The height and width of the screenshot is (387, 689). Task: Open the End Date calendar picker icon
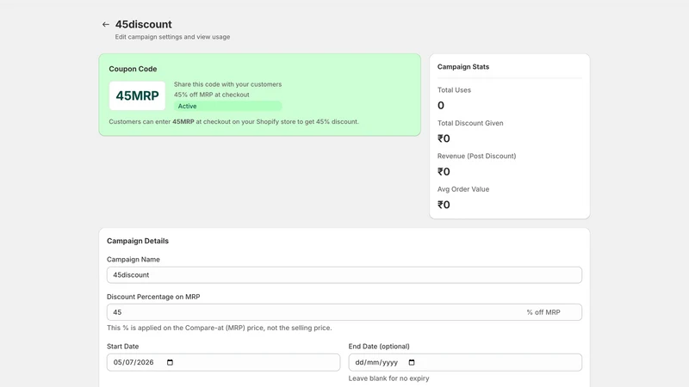click(x=412, y=362)
